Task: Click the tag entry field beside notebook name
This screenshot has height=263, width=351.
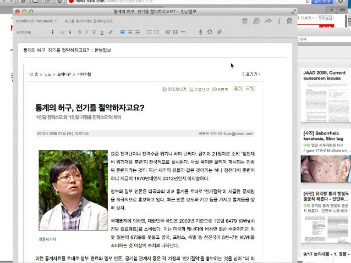Action: point(89,21)
